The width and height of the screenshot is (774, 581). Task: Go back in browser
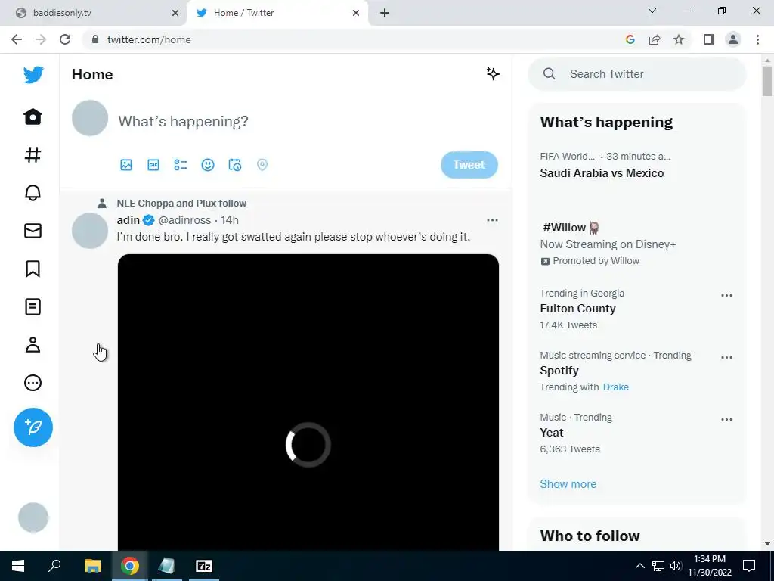click(17, 40)
